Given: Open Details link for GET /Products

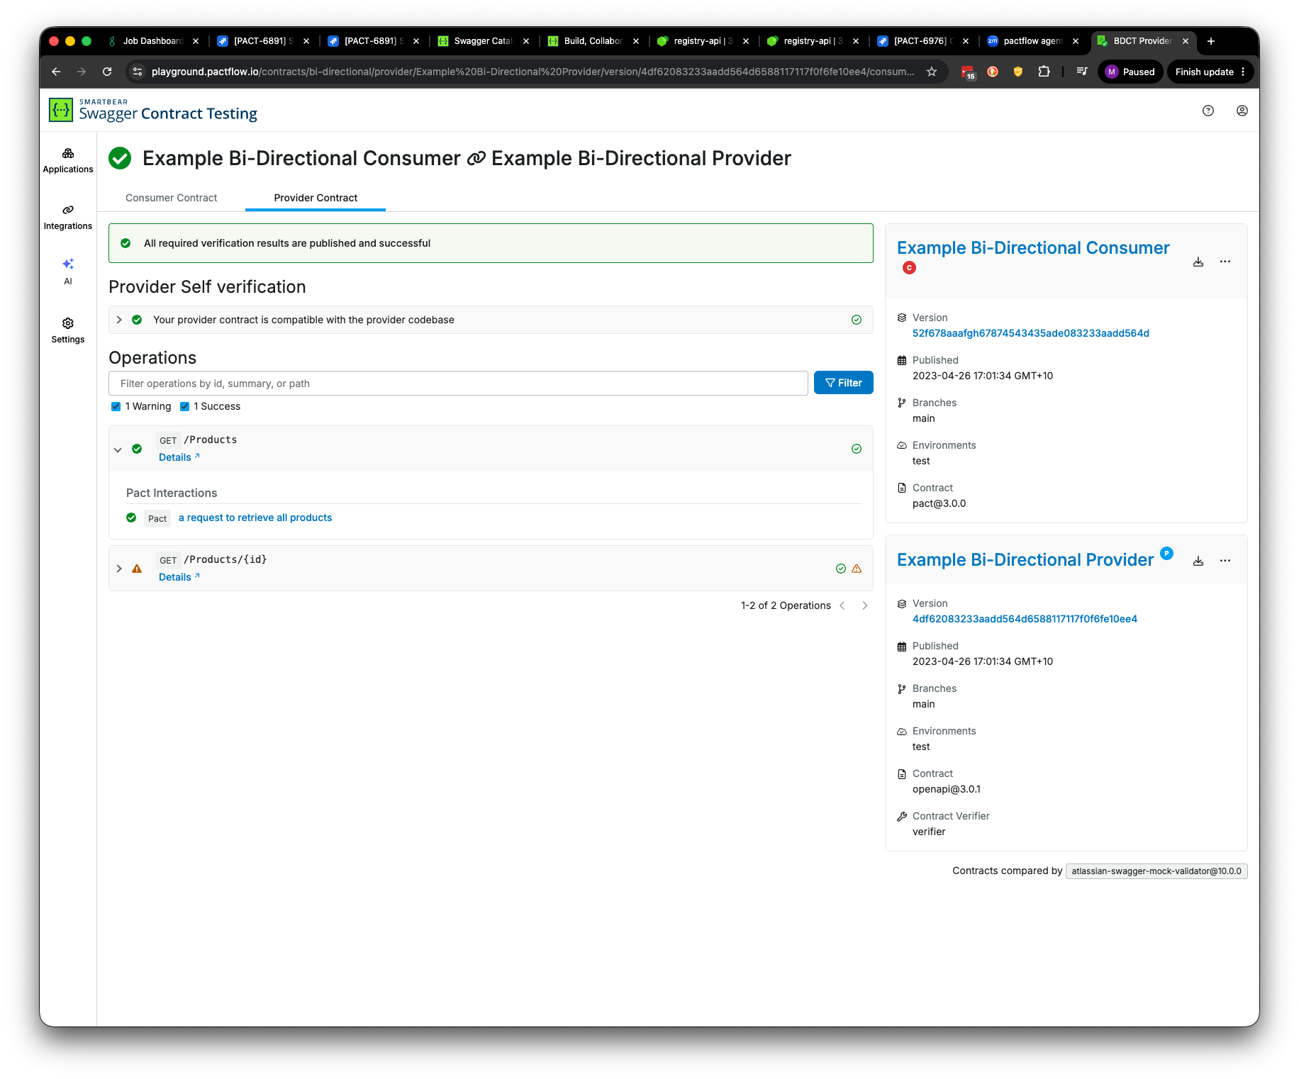Looking at the screenshot, I should (x=179, y=457).
